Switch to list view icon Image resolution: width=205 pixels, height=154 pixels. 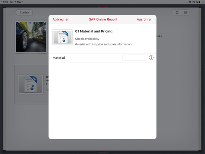coord(185,13)
